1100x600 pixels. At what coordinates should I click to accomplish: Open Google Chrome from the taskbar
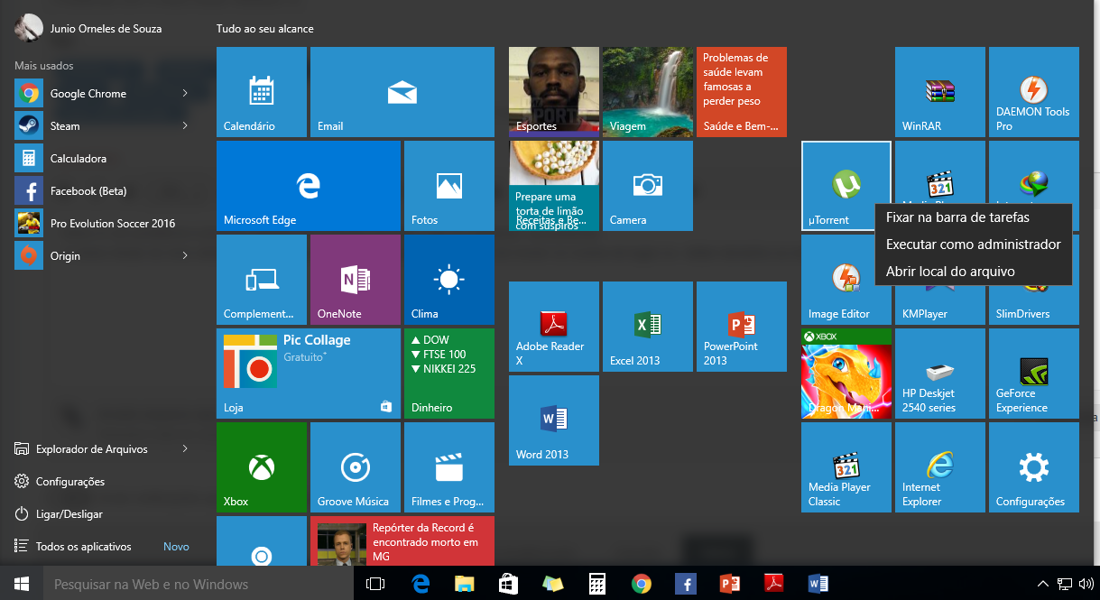pyautogui.click(x=641, y=584)
